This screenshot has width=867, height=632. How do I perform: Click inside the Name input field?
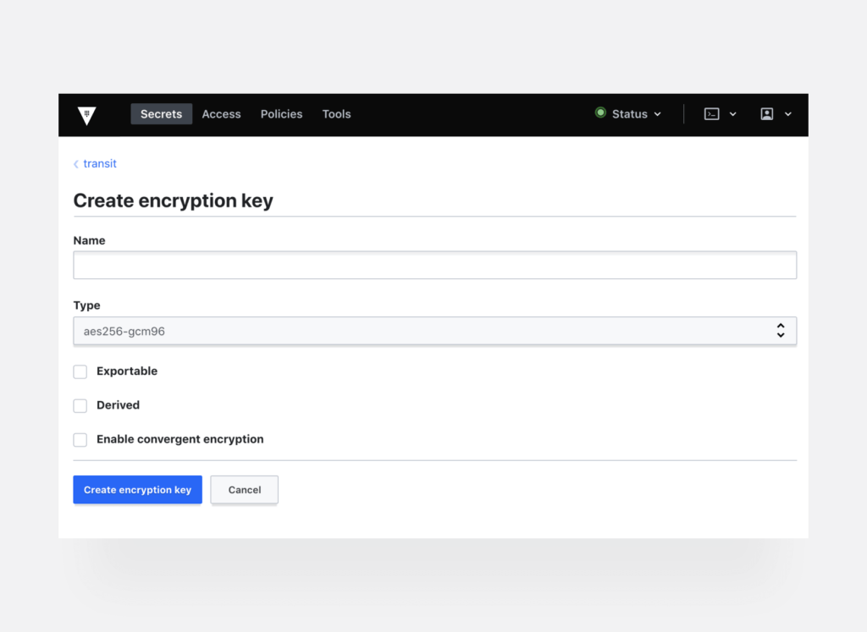click(434, 265)
